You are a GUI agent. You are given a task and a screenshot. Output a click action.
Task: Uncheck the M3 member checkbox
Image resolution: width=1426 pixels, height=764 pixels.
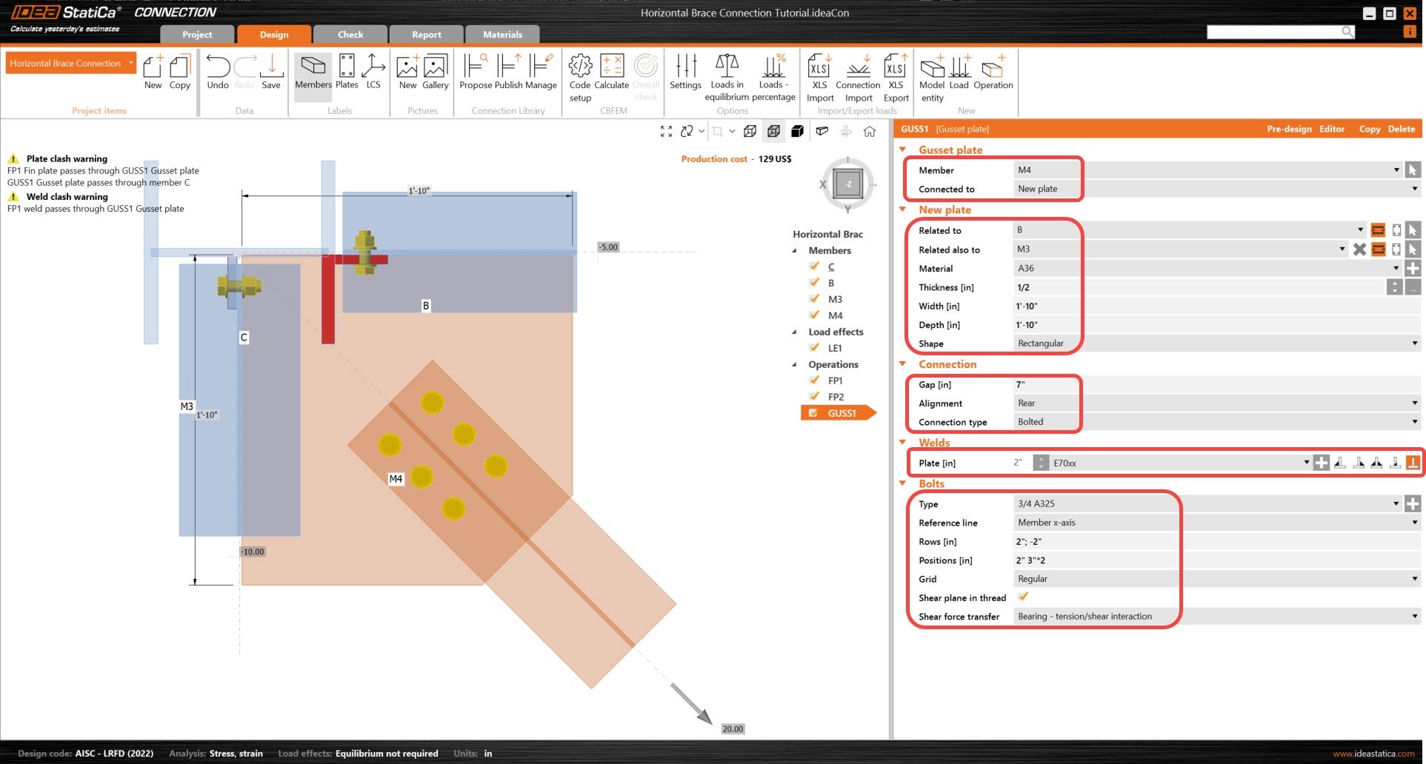[814, 299]
